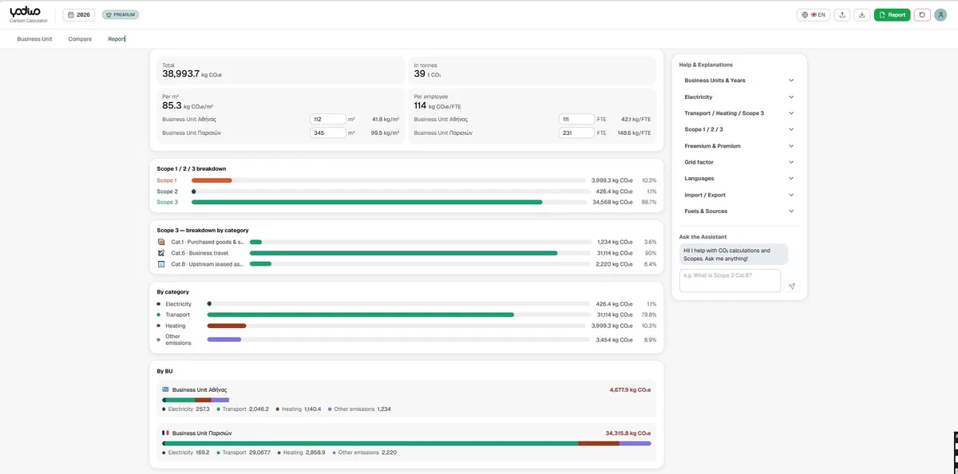The image size is (958, 474).
Task: Click the Scope 3 value 34,568 kg CO₂e
Action: pos(613,203)
